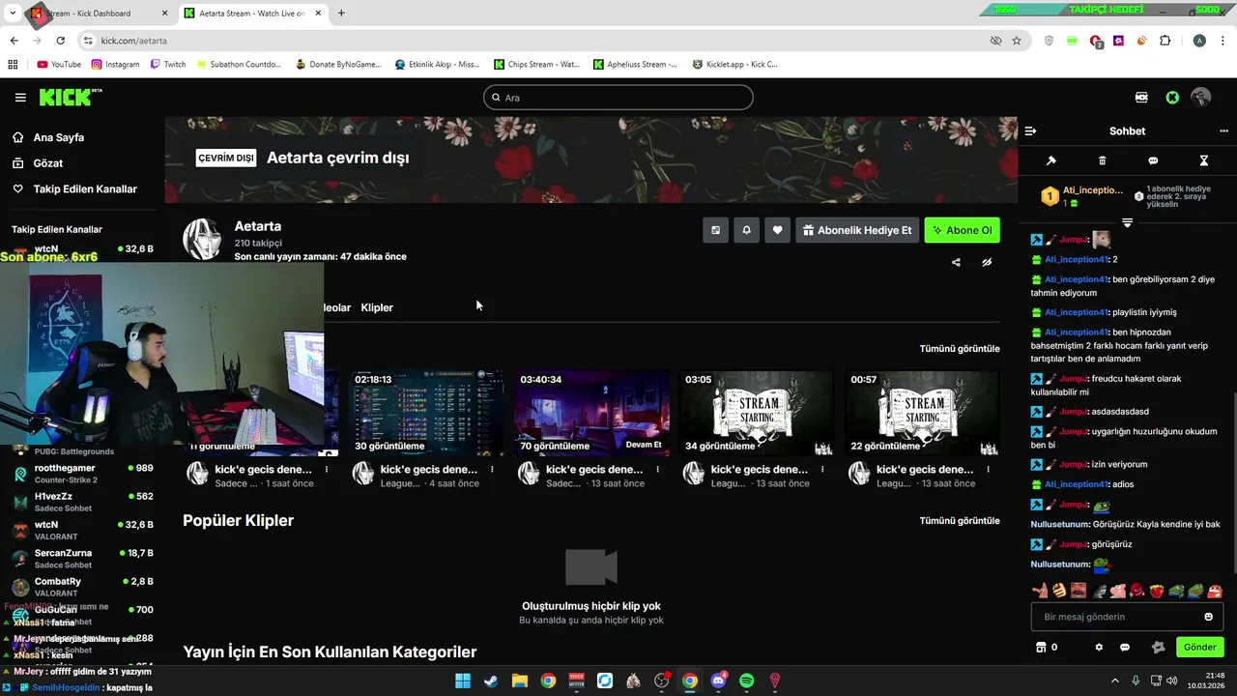Toggle the heart follow button for Aetarta
The image size is (1237, 696).
click(777, 230)
